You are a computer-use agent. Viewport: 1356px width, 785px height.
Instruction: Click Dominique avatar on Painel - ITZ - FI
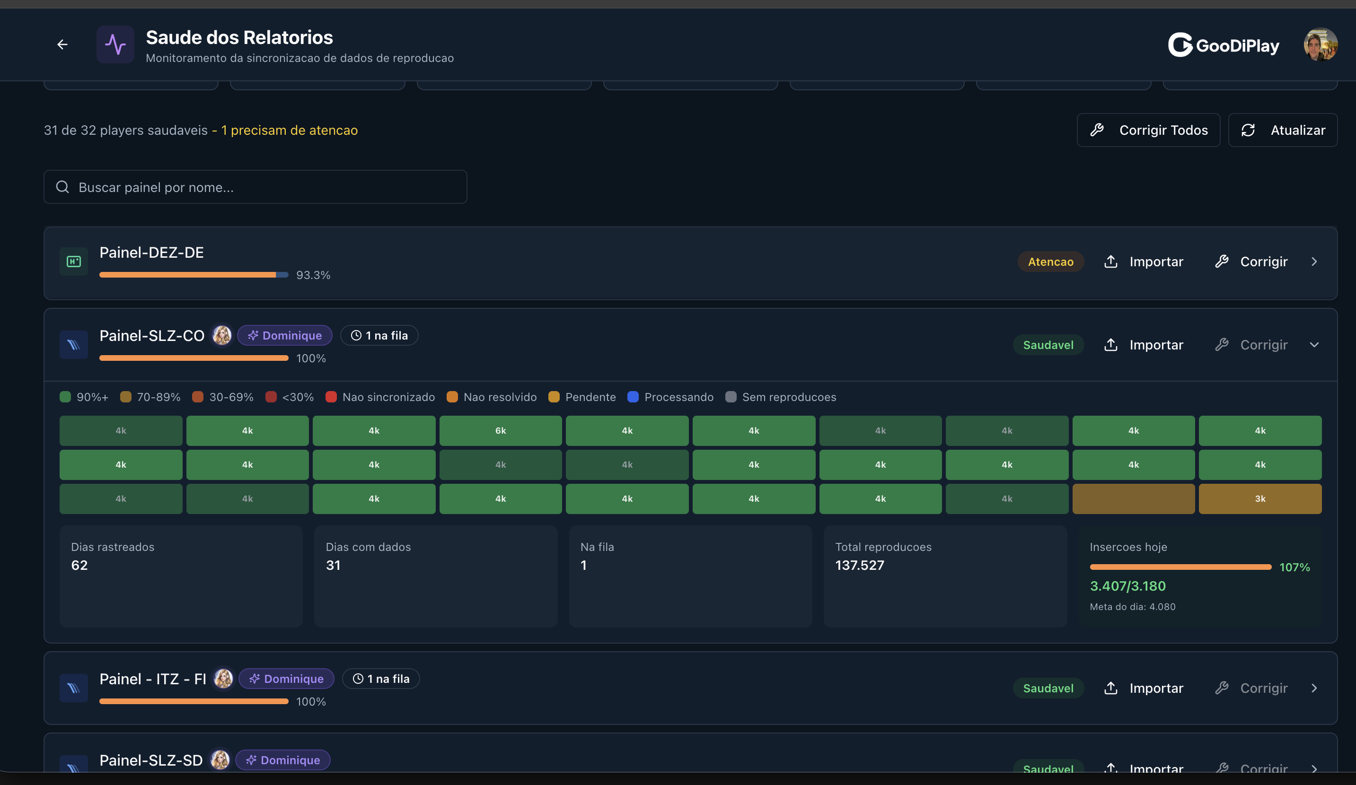click(223, 679)
